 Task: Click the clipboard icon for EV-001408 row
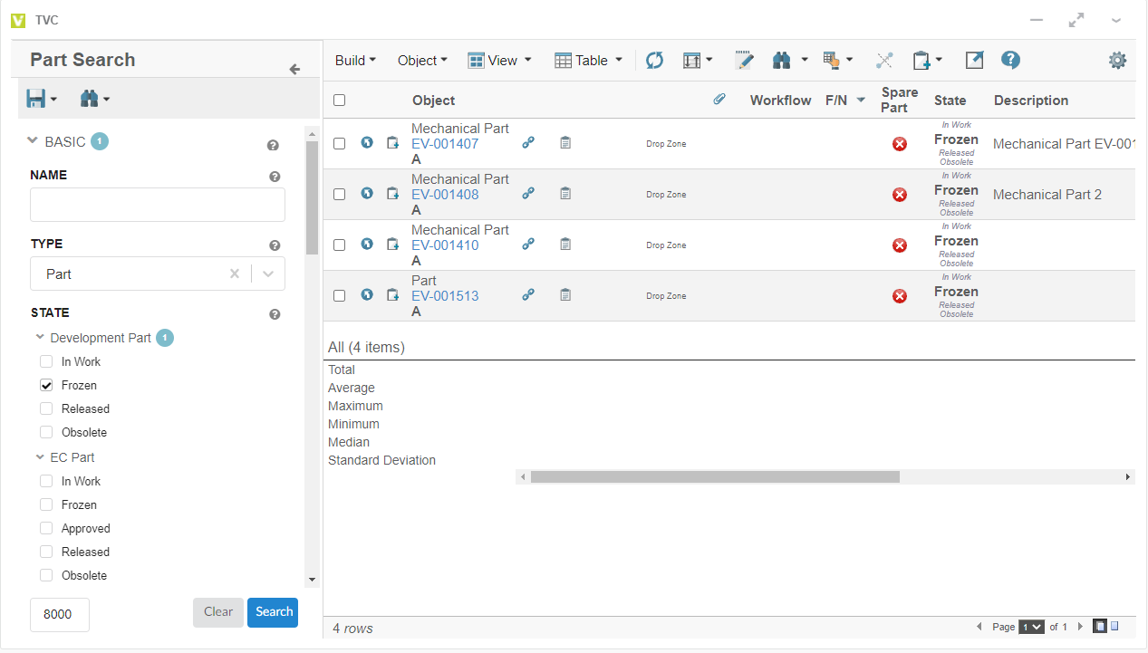point(565,194)
